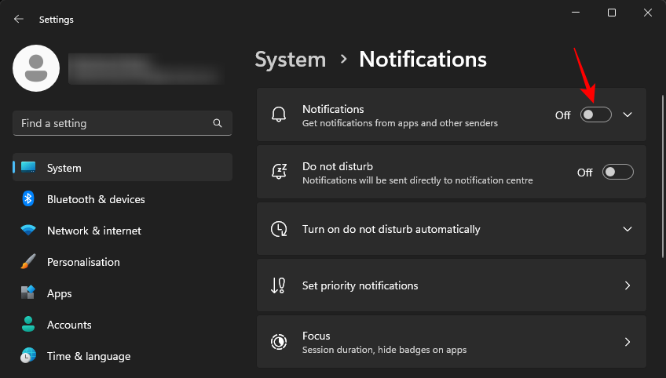This screenshot has height=378, width=666.
Task: Click the System monitor icon
Action: [x=28, y=167]
